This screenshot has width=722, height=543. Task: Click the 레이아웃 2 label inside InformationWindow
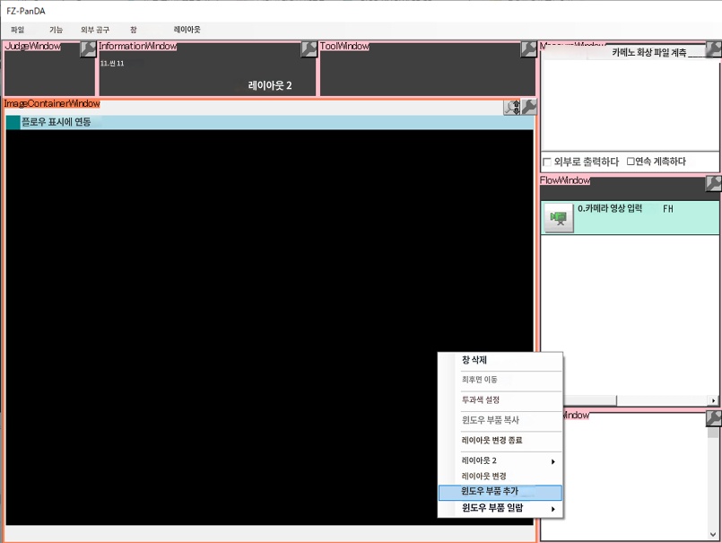pyautogui.click(x=270, y=85)
